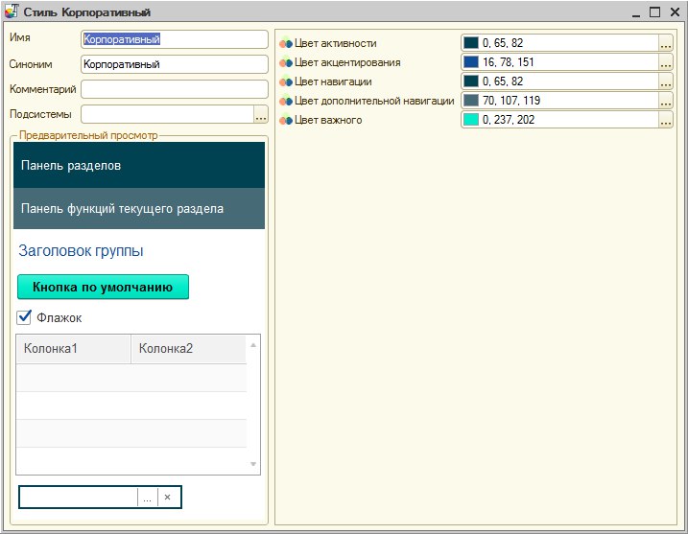Click the table scrollbar down arrow

(253, 464)
